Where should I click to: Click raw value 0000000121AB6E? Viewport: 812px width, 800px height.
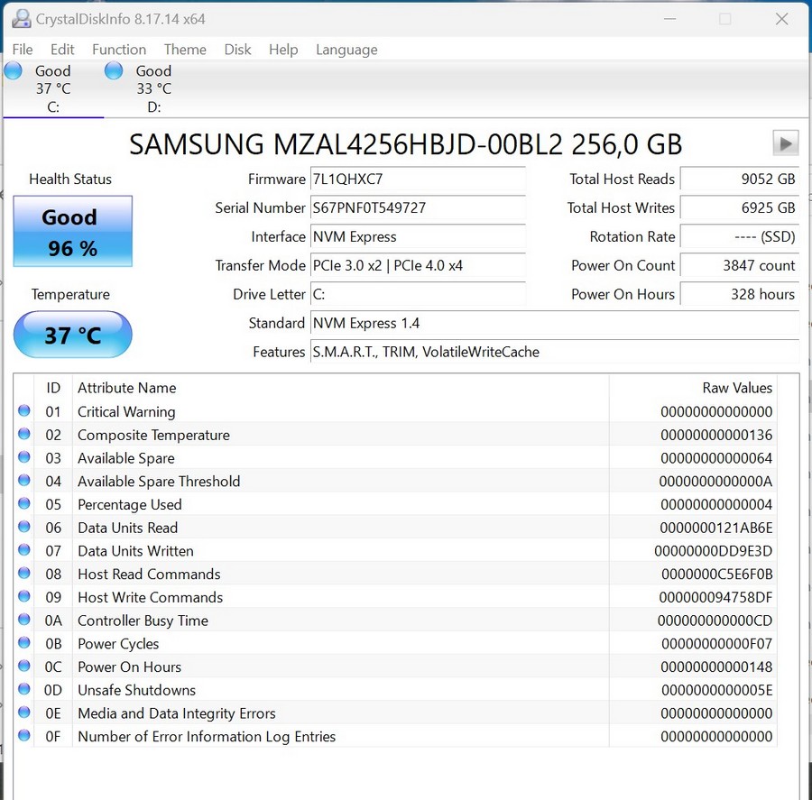[715, 528]
